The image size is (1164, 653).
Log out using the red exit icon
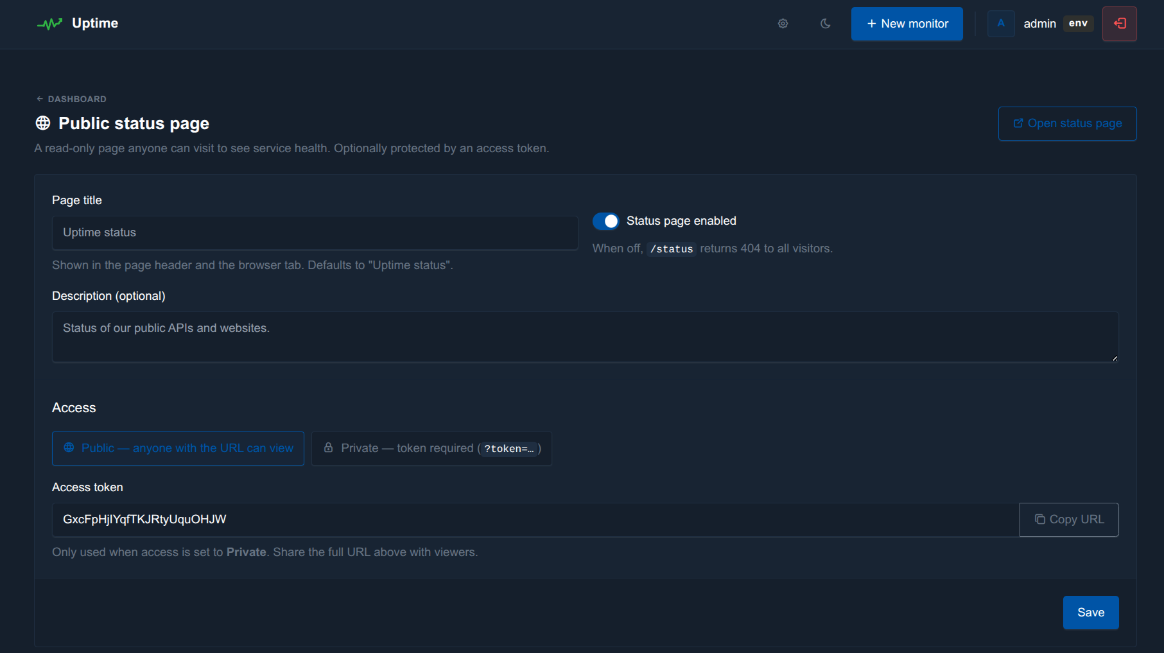(1120, 24)
